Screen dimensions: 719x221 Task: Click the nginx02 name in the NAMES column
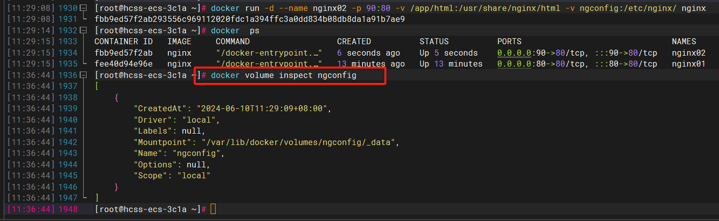coord(688,53)
